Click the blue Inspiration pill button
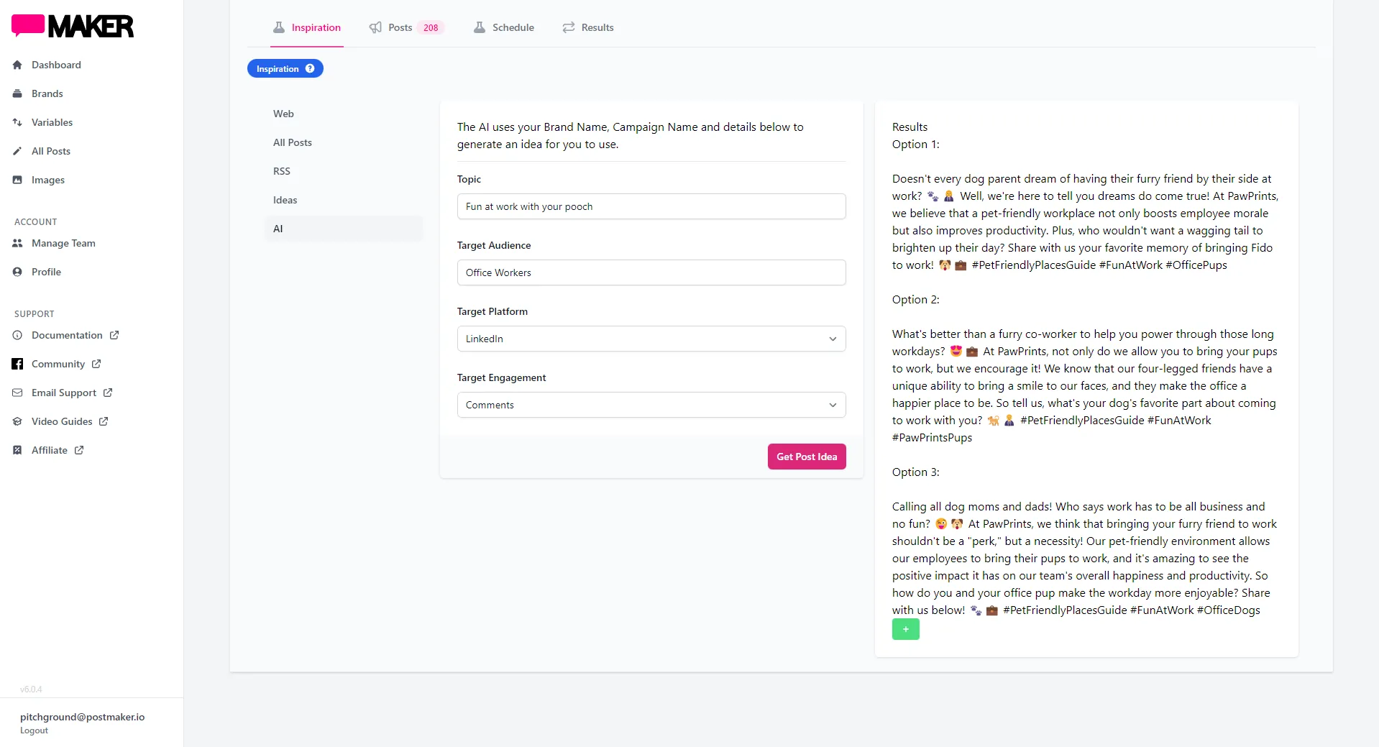The height and width of the screenshot is (747, 1379). 285,68
